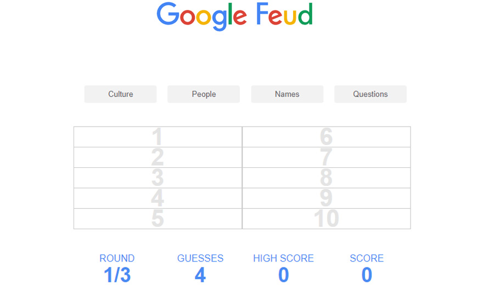Pick the Names category
Screen dimensions: 494x296
[x=287, y=94]
